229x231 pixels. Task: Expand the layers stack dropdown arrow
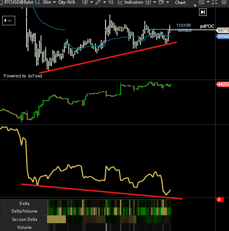168,2
